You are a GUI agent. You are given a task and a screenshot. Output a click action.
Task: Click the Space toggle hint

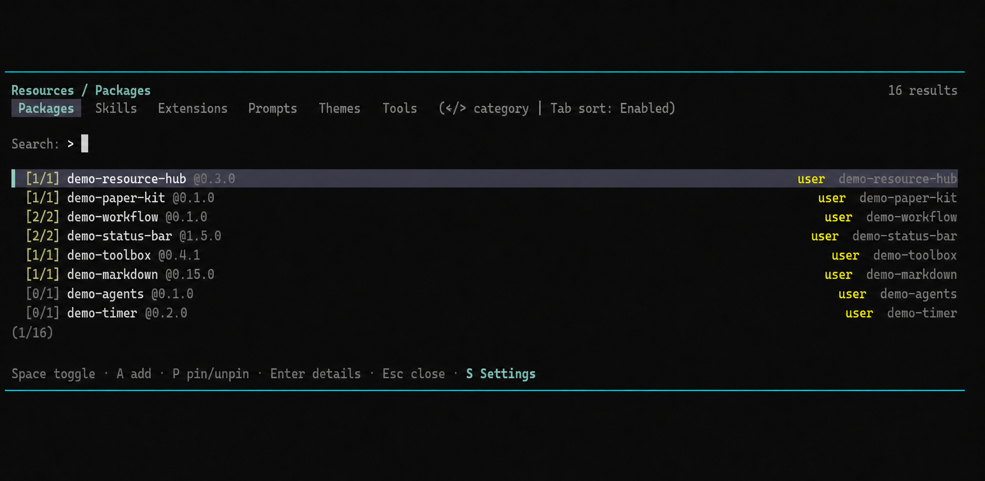click(53, 374)
